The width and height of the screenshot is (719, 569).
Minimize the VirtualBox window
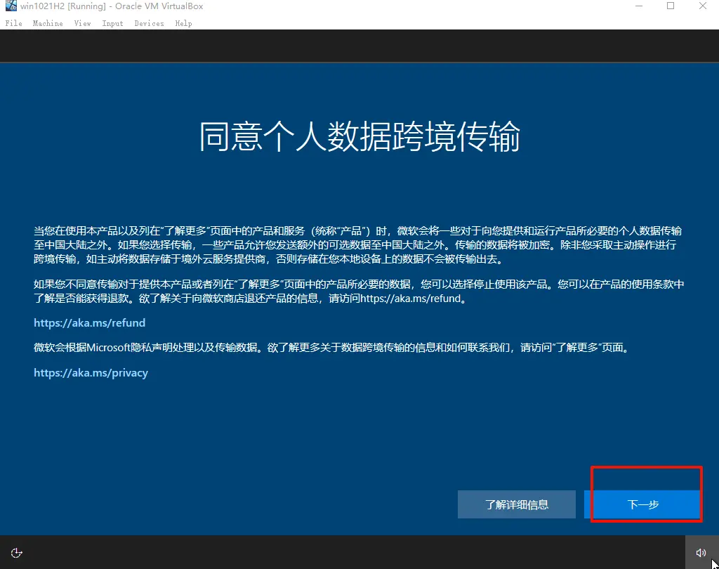(639, 6)
